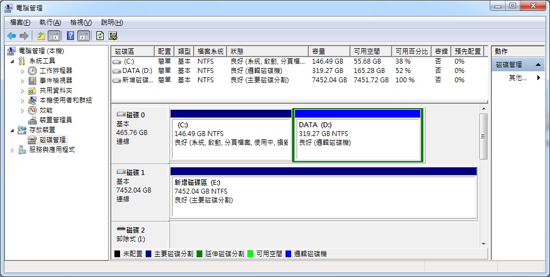550x277 pixels.
Task: Click the 165.28 GB free space cell
Action: [370, 71]
